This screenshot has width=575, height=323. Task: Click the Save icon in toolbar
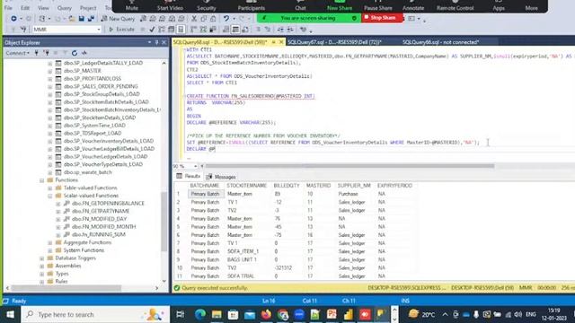pyautogui.click(x=82, y=18)
